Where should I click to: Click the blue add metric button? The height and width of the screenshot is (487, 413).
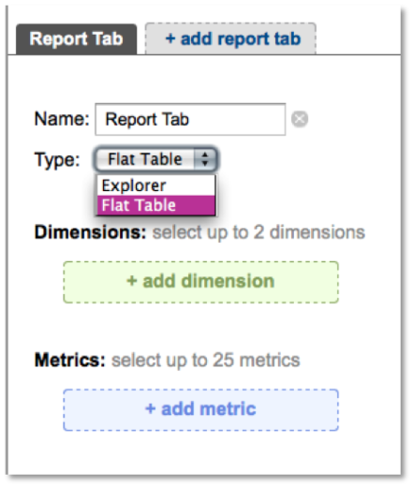[200, 410]
